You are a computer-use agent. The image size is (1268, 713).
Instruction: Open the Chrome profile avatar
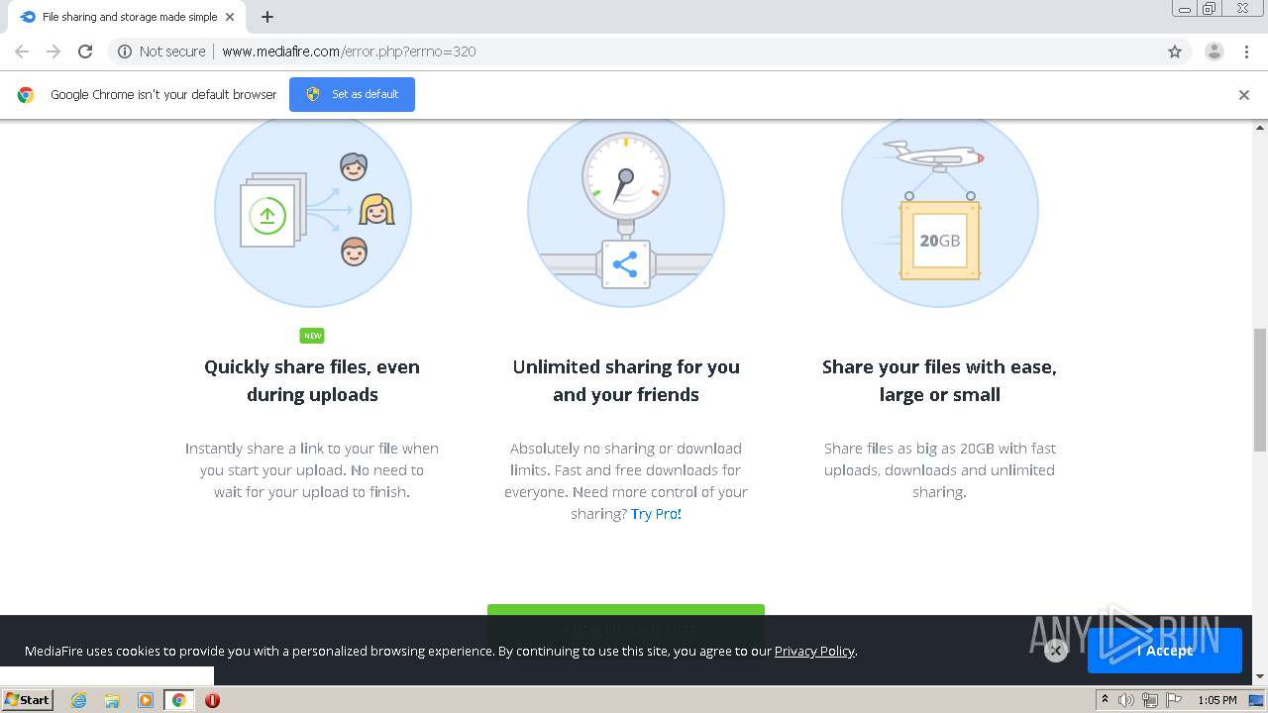1215,51
